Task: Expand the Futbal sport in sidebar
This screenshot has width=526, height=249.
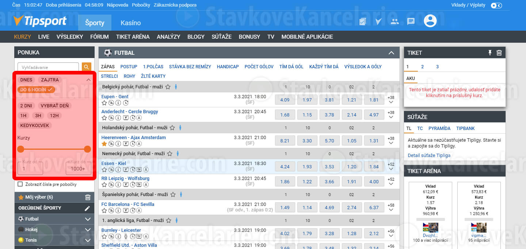Action: pyautogui.click(x=88, y=219)
